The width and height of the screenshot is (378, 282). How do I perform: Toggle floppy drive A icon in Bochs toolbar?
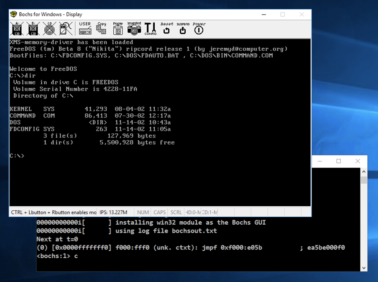coord(17,29)
